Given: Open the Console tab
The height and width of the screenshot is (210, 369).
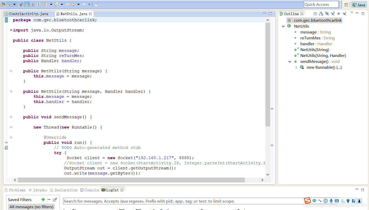Looking at the screenshot, I should click(89, 190).
